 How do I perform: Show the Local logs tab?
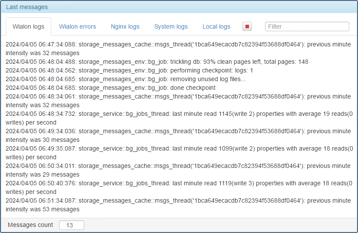click(216, 26)
